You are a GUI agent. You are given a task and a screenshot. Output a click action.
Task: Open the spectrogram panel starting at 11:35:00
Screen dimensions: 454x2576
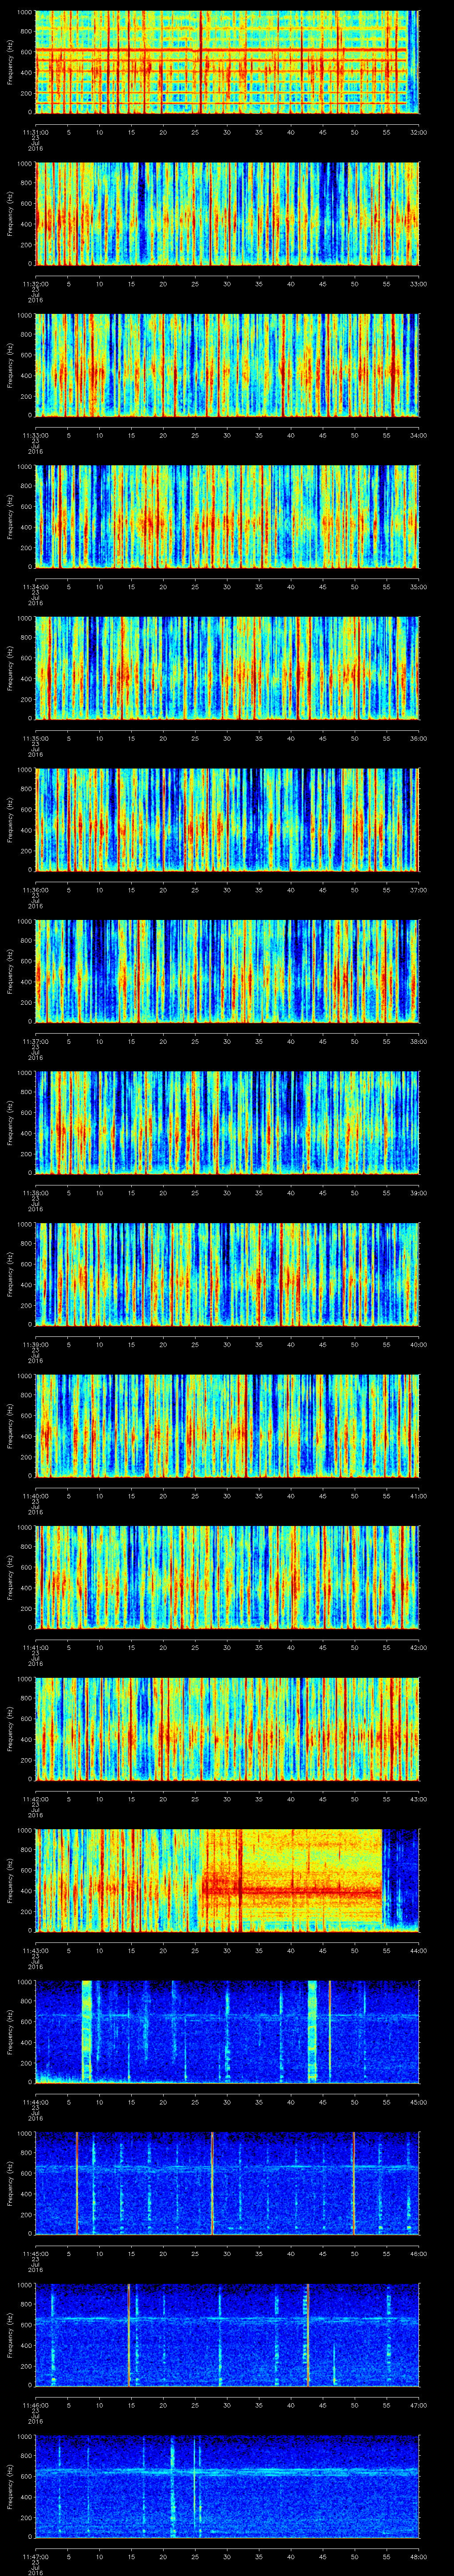[227, 669]
